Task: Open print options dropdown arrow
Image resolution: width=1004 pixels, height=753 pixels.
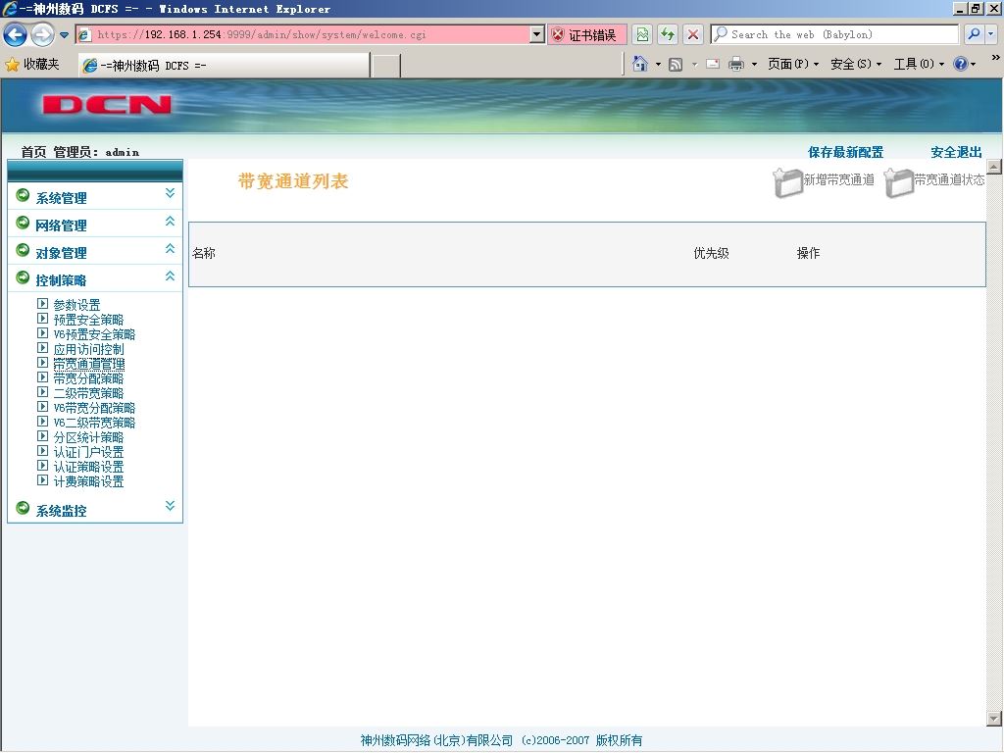Action: click(754, 64)
